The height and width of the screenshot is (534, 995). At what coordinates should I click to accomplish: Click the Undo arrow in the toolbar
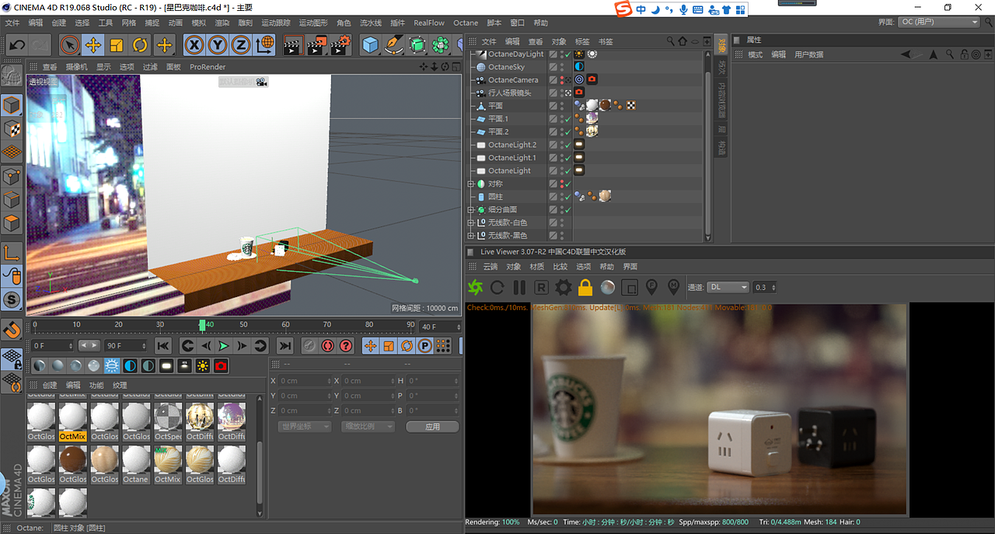point(17,45)
